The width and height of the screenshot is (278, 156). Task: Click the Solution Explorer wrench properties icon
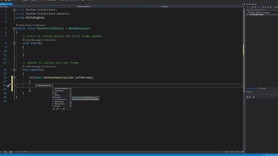point(276,7)
